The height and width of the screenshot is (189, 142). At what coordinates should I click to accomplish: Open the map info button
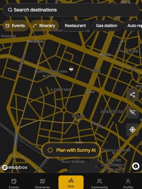tap(136, 166)
